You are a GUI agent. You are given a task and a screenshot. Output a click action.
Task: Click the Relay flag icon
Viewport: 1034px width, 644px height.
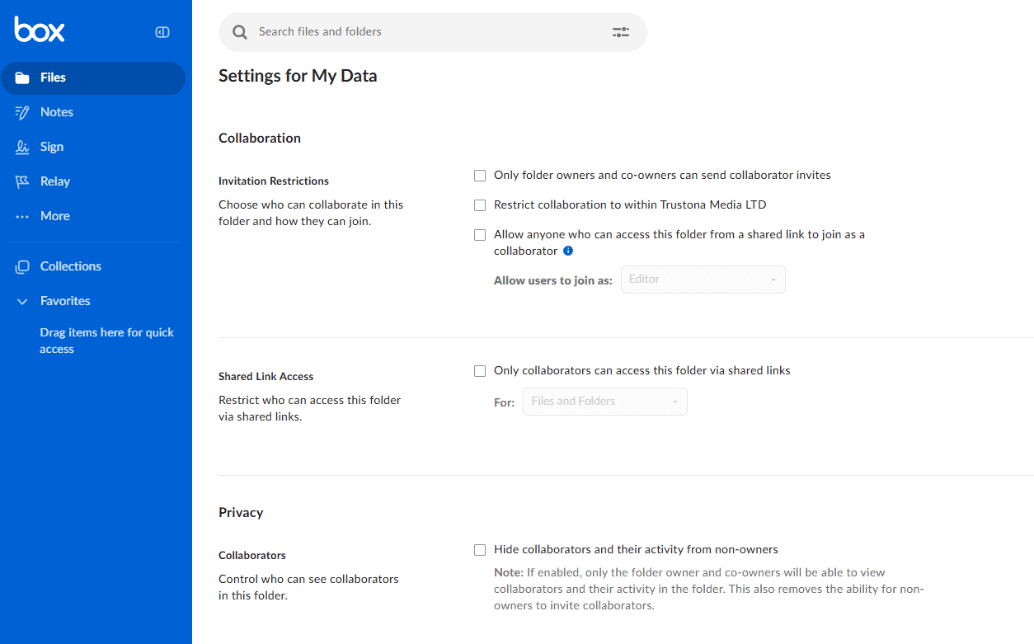(23, 181)
